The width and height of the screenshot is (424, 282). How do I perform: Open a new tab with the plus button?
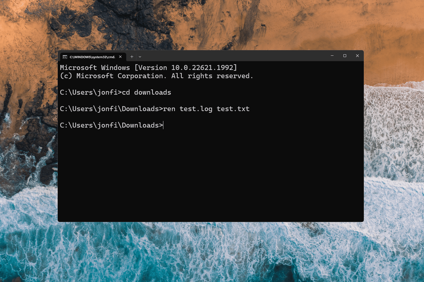132,57
